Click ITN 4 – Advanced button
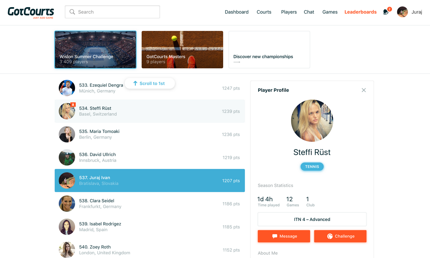The height and width of the screenshot is (258, 430). tap(312, 219)
